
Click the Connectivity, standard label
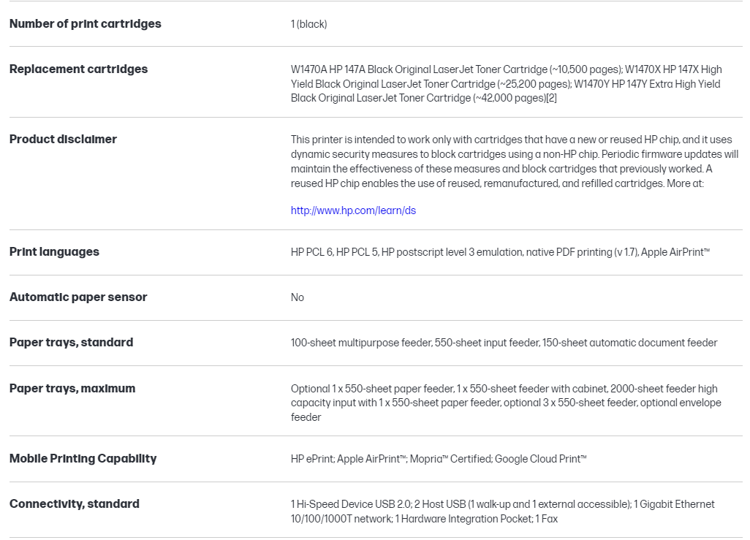[x=74, y=503]
